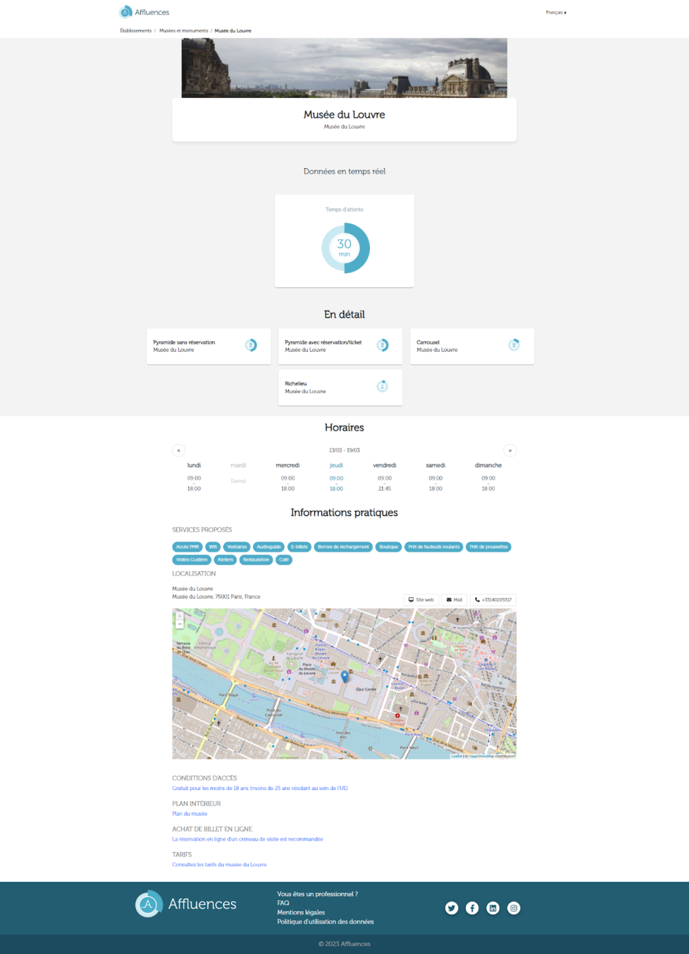Open the Plan du musée link

click(x=190, y=814)
